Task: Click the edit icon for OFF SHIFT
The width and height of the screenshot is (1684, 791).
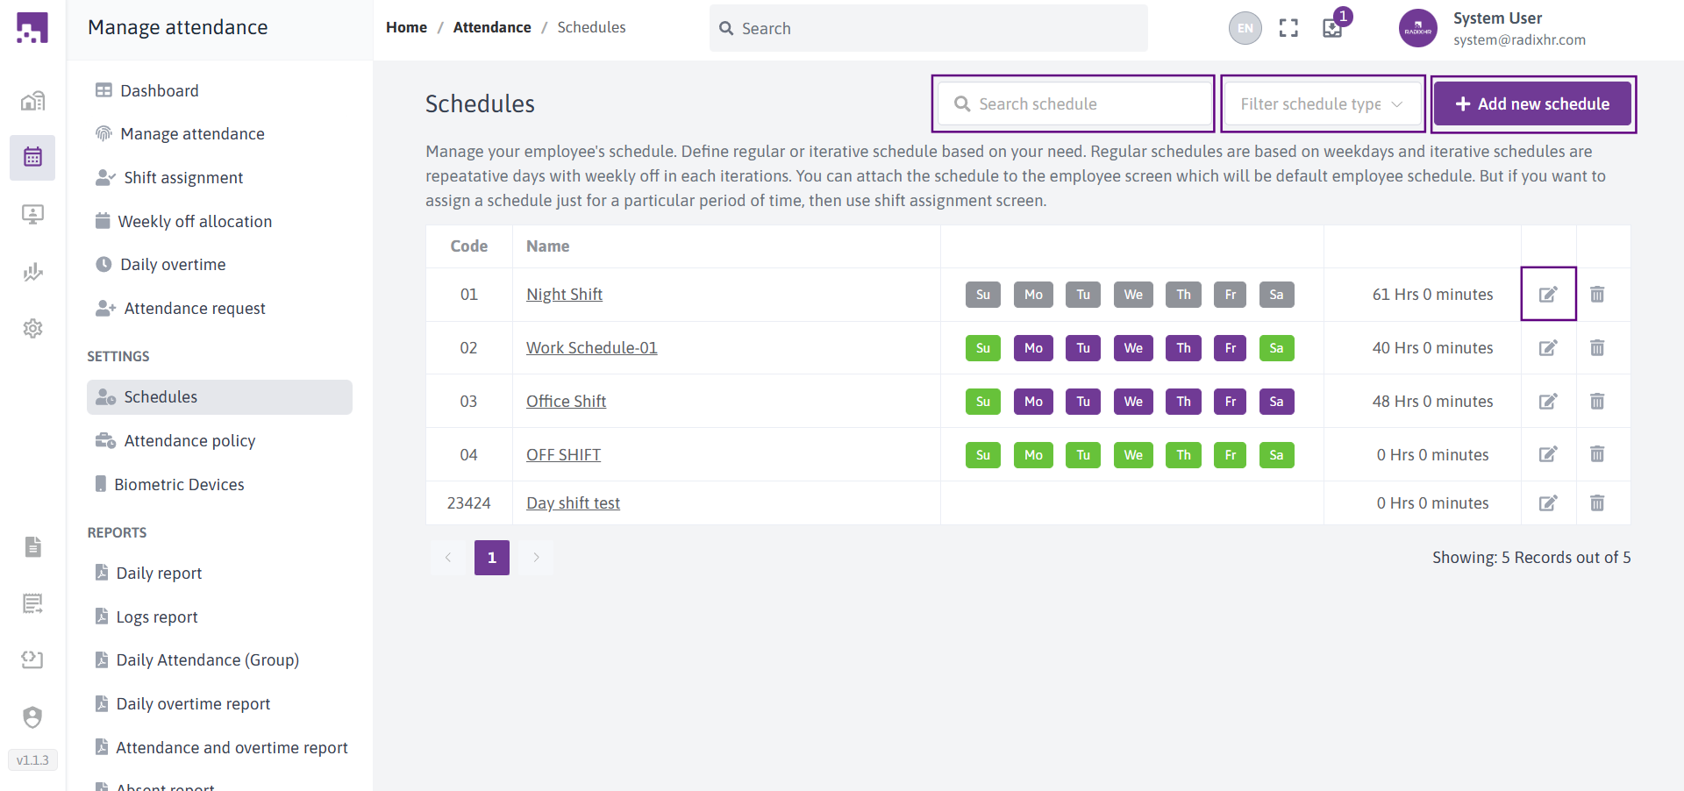Action: [x=1548, y=454]
